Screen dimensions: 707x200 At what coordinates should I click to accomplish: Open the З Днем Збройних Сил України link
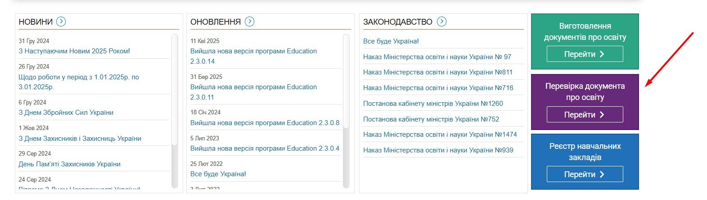pyautogui.click(x=66, y=113)
